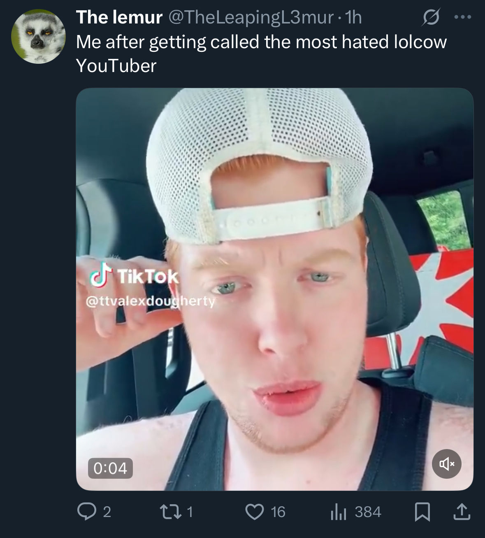The height and width of the screenshot is (538, 485).
Task: Unmute the video with the speaker icon
Action: tap(447, 464)
